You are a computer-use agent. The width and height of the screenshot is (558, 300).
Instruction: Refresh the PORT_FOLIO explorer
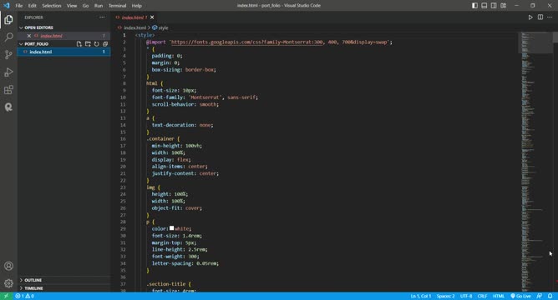(96, 44)
